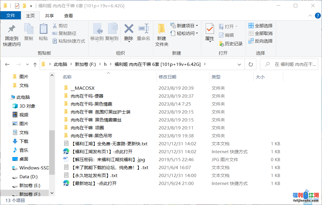Screen dimensions: 322x205
Task: Open the recent locations dropdown arrow
Action: [27, 64]
